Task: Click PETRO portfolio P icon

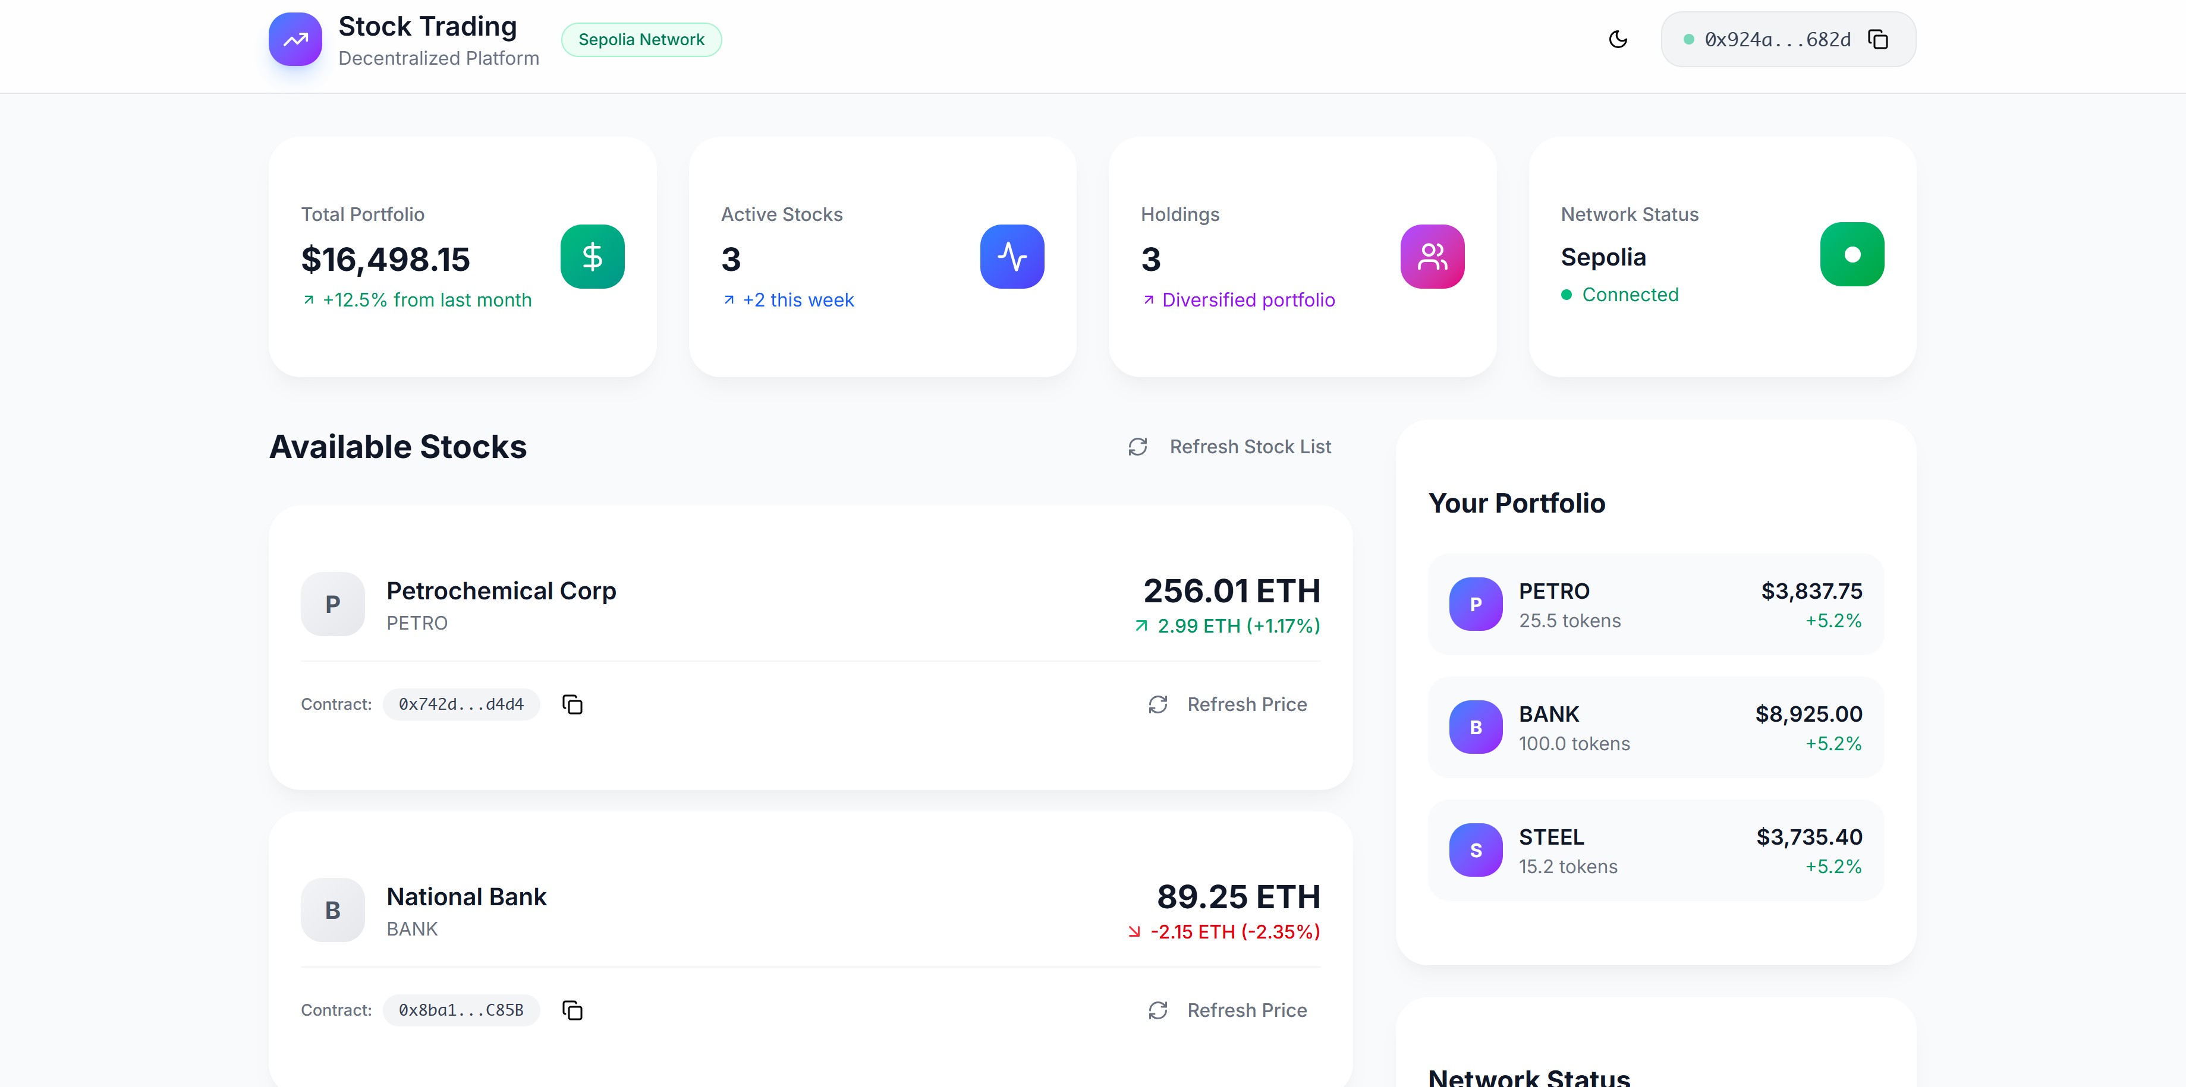Action: point(1476,605)
